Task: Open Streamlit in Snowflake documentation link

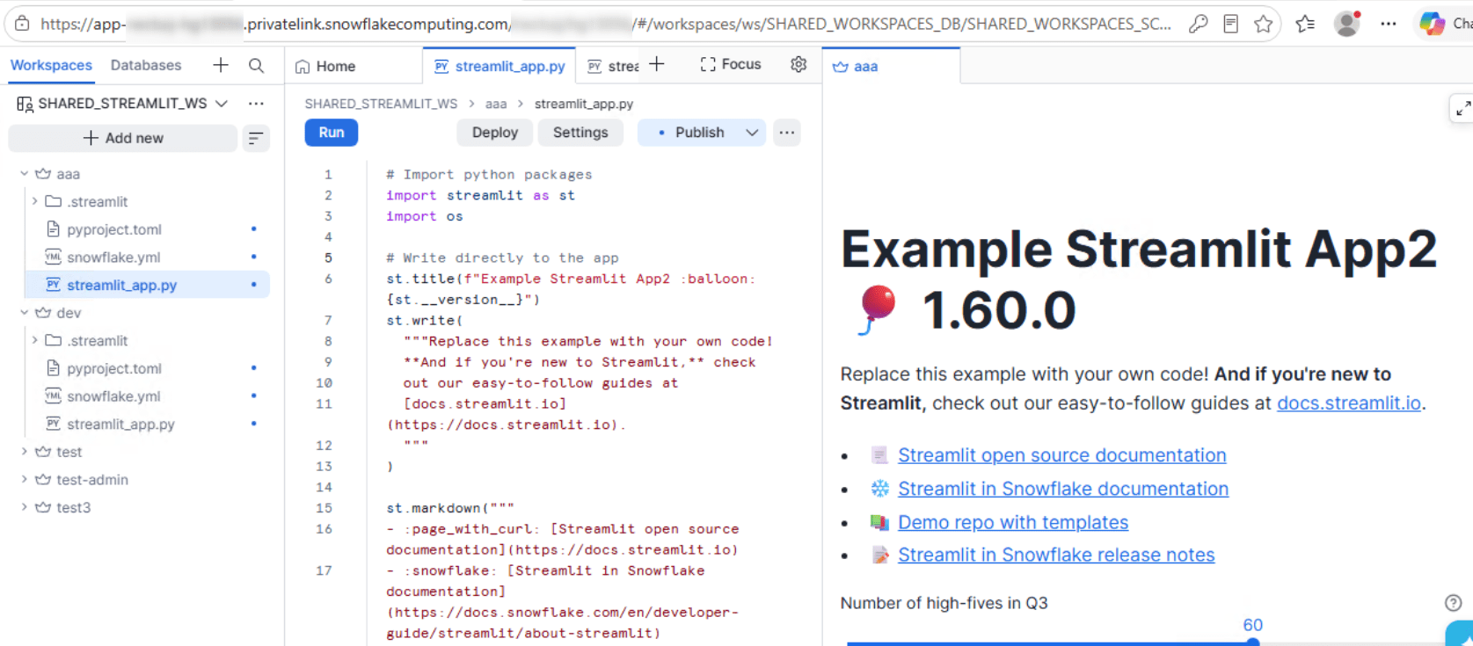Action: (x=1063, y=489)
